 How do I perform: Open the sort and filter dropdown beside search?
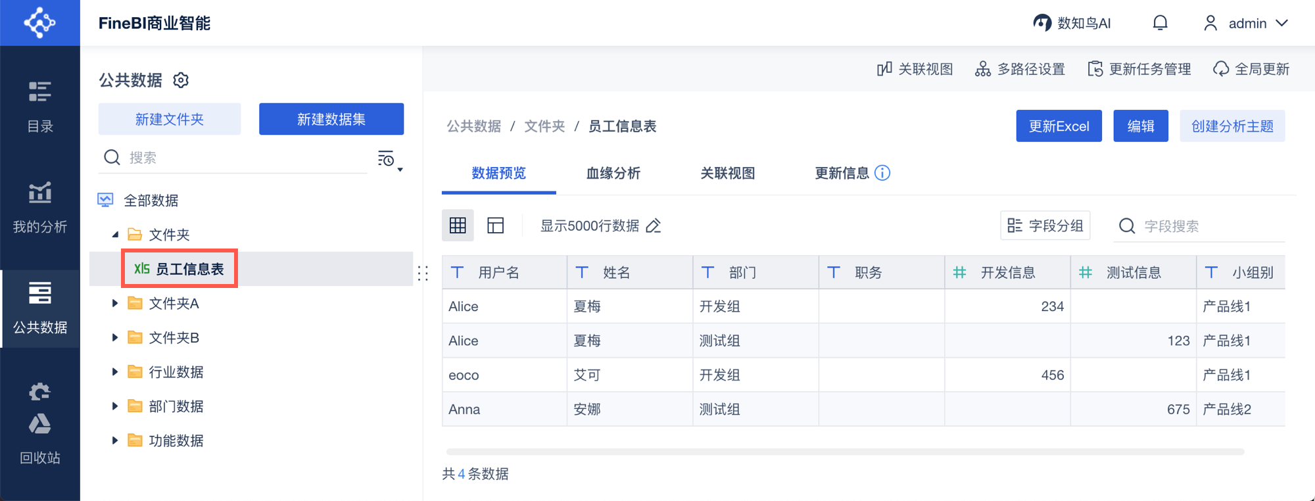(389, 159)
